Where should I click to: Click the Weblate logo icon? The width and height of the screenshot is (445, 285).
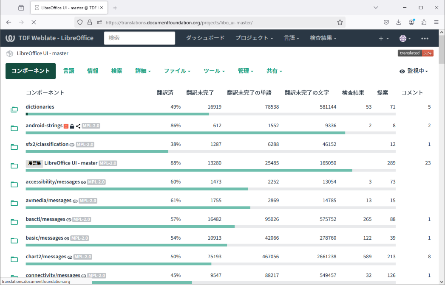point(10,38)
